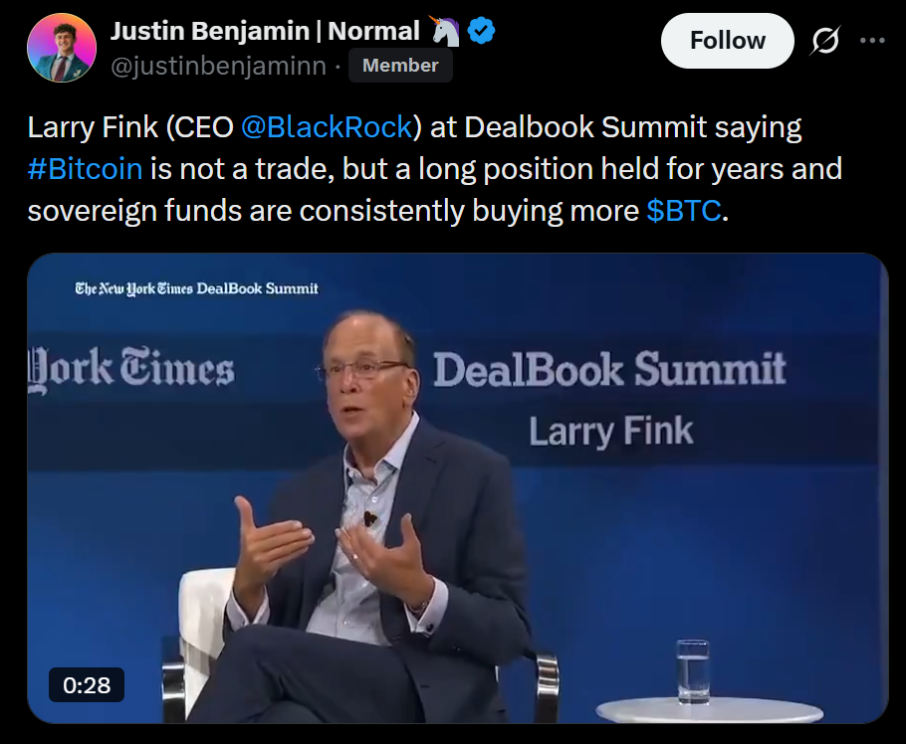
Task: Open Justin Benjamin's profile avatar
Action: (62, 48)
